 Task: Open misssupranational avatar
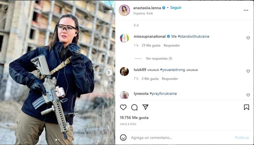coord(124,38)
